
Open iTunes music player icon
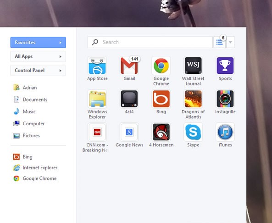225,132
